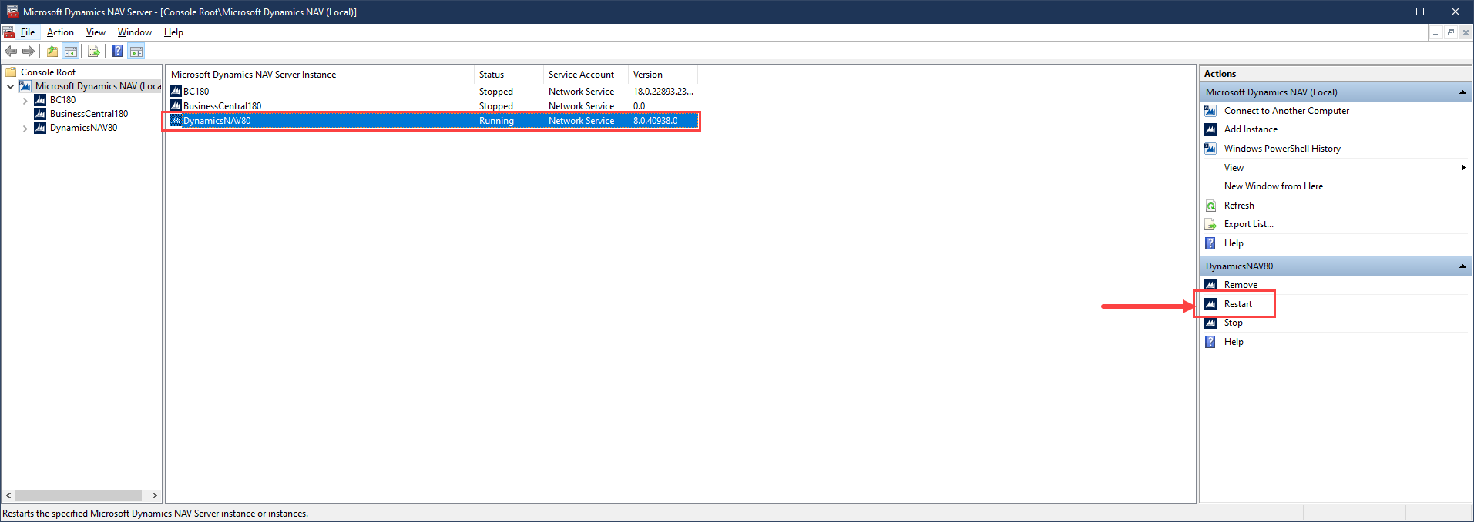Click the Refresh action link
The width and height of the screenshot is (1474, 522).
click(1239, 206)
